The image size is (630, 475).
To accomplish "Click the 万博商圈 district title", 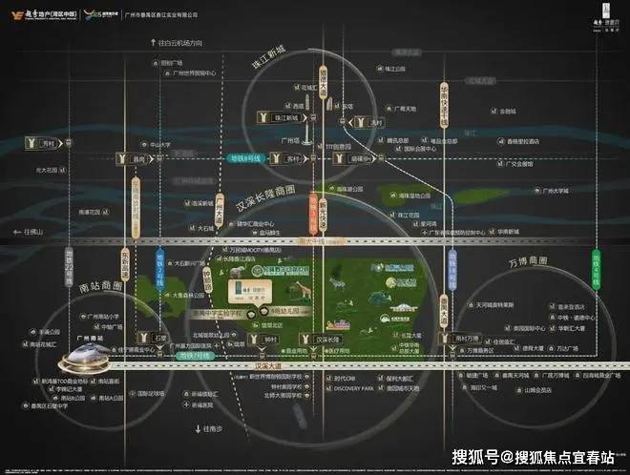I will [529, 262].
